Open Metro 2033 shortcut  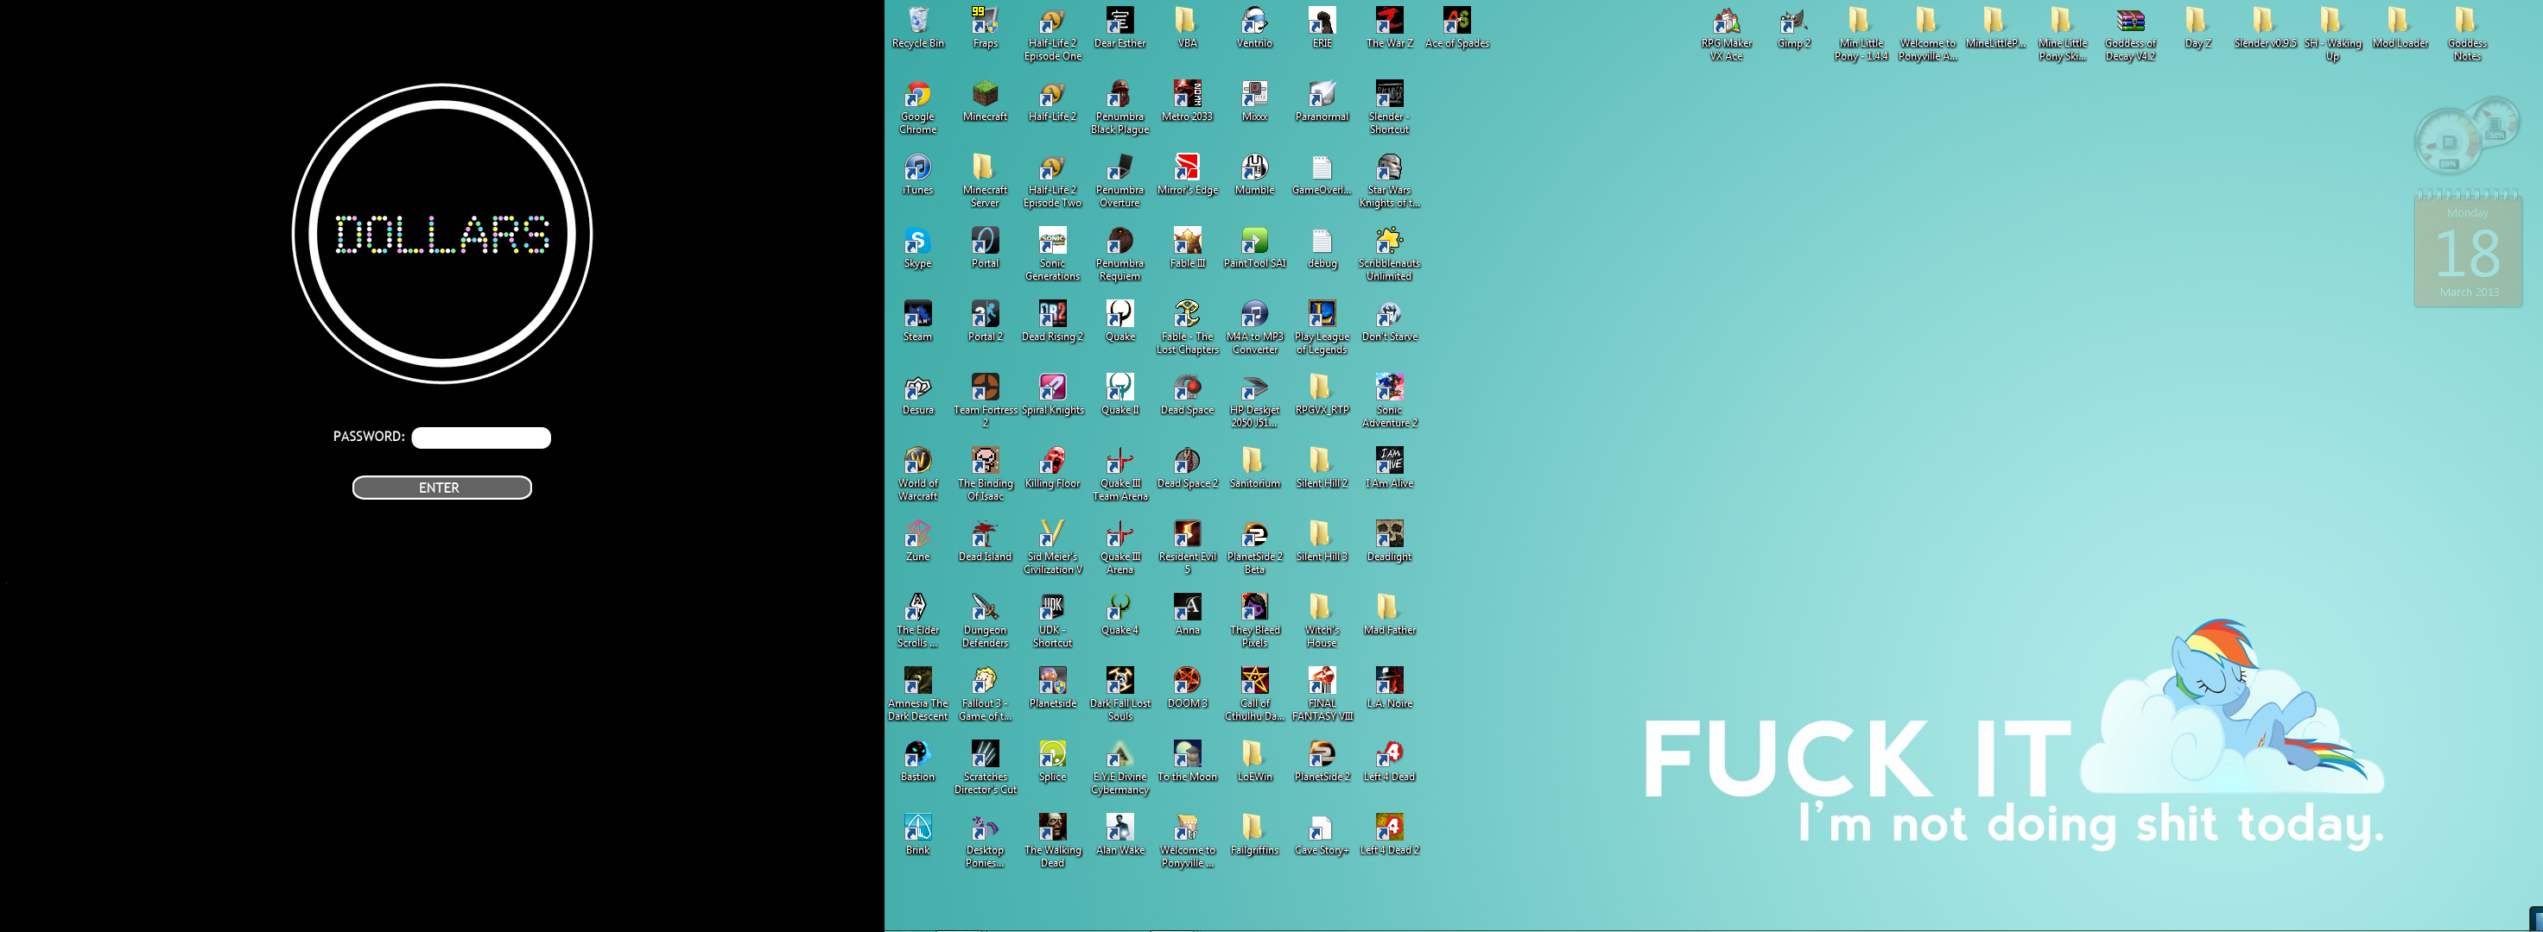1188,101
